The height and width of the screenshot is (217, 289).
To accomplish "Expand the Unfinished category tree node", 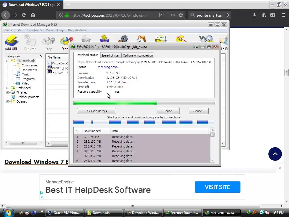I will [x=8, y=88].
